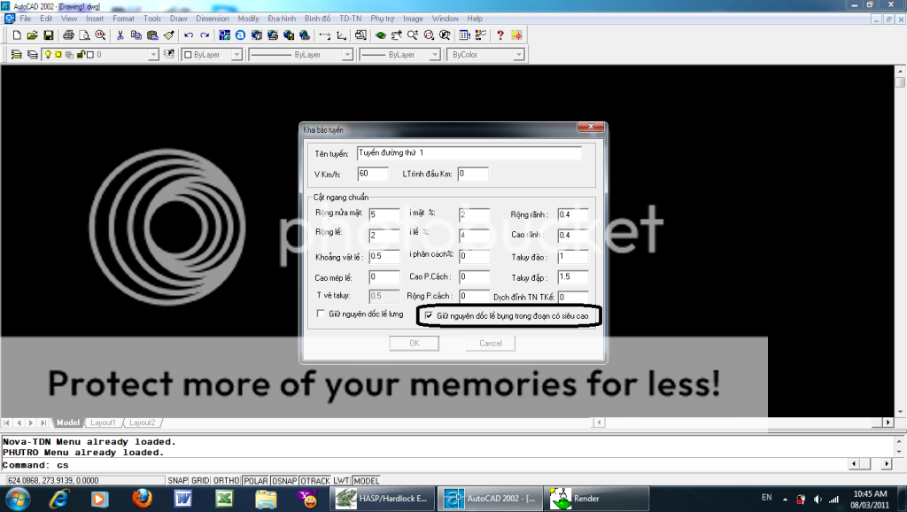Click Cancel in Khai báo tuyến dialog
Image resolution: width=907 pixels, height=512 pixels.
point(491,343)
